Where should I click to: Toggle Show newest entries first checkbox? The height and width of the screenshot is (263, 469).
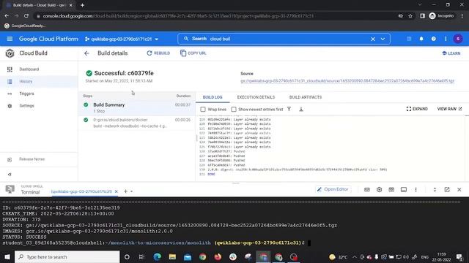pyautogui.click(x=234, y=109)
